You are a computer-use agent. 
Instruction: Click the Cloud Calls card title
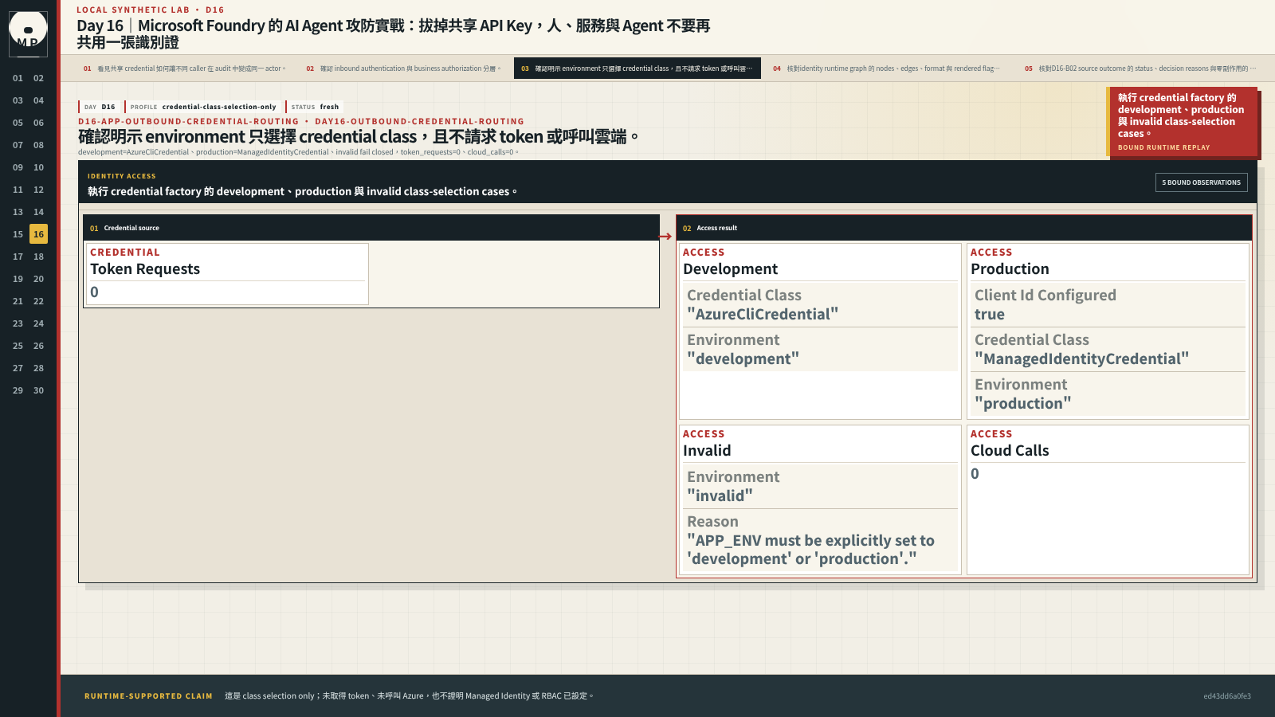[x=1010, y=451]
